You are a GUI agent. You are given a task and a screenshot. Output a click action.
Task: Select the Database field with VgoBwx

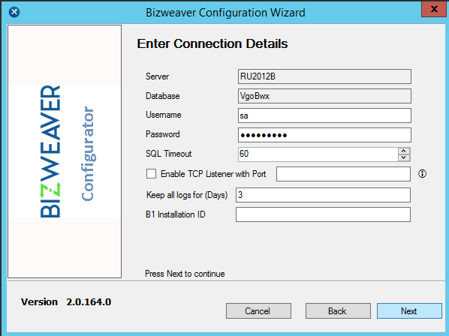coord(324,96)
